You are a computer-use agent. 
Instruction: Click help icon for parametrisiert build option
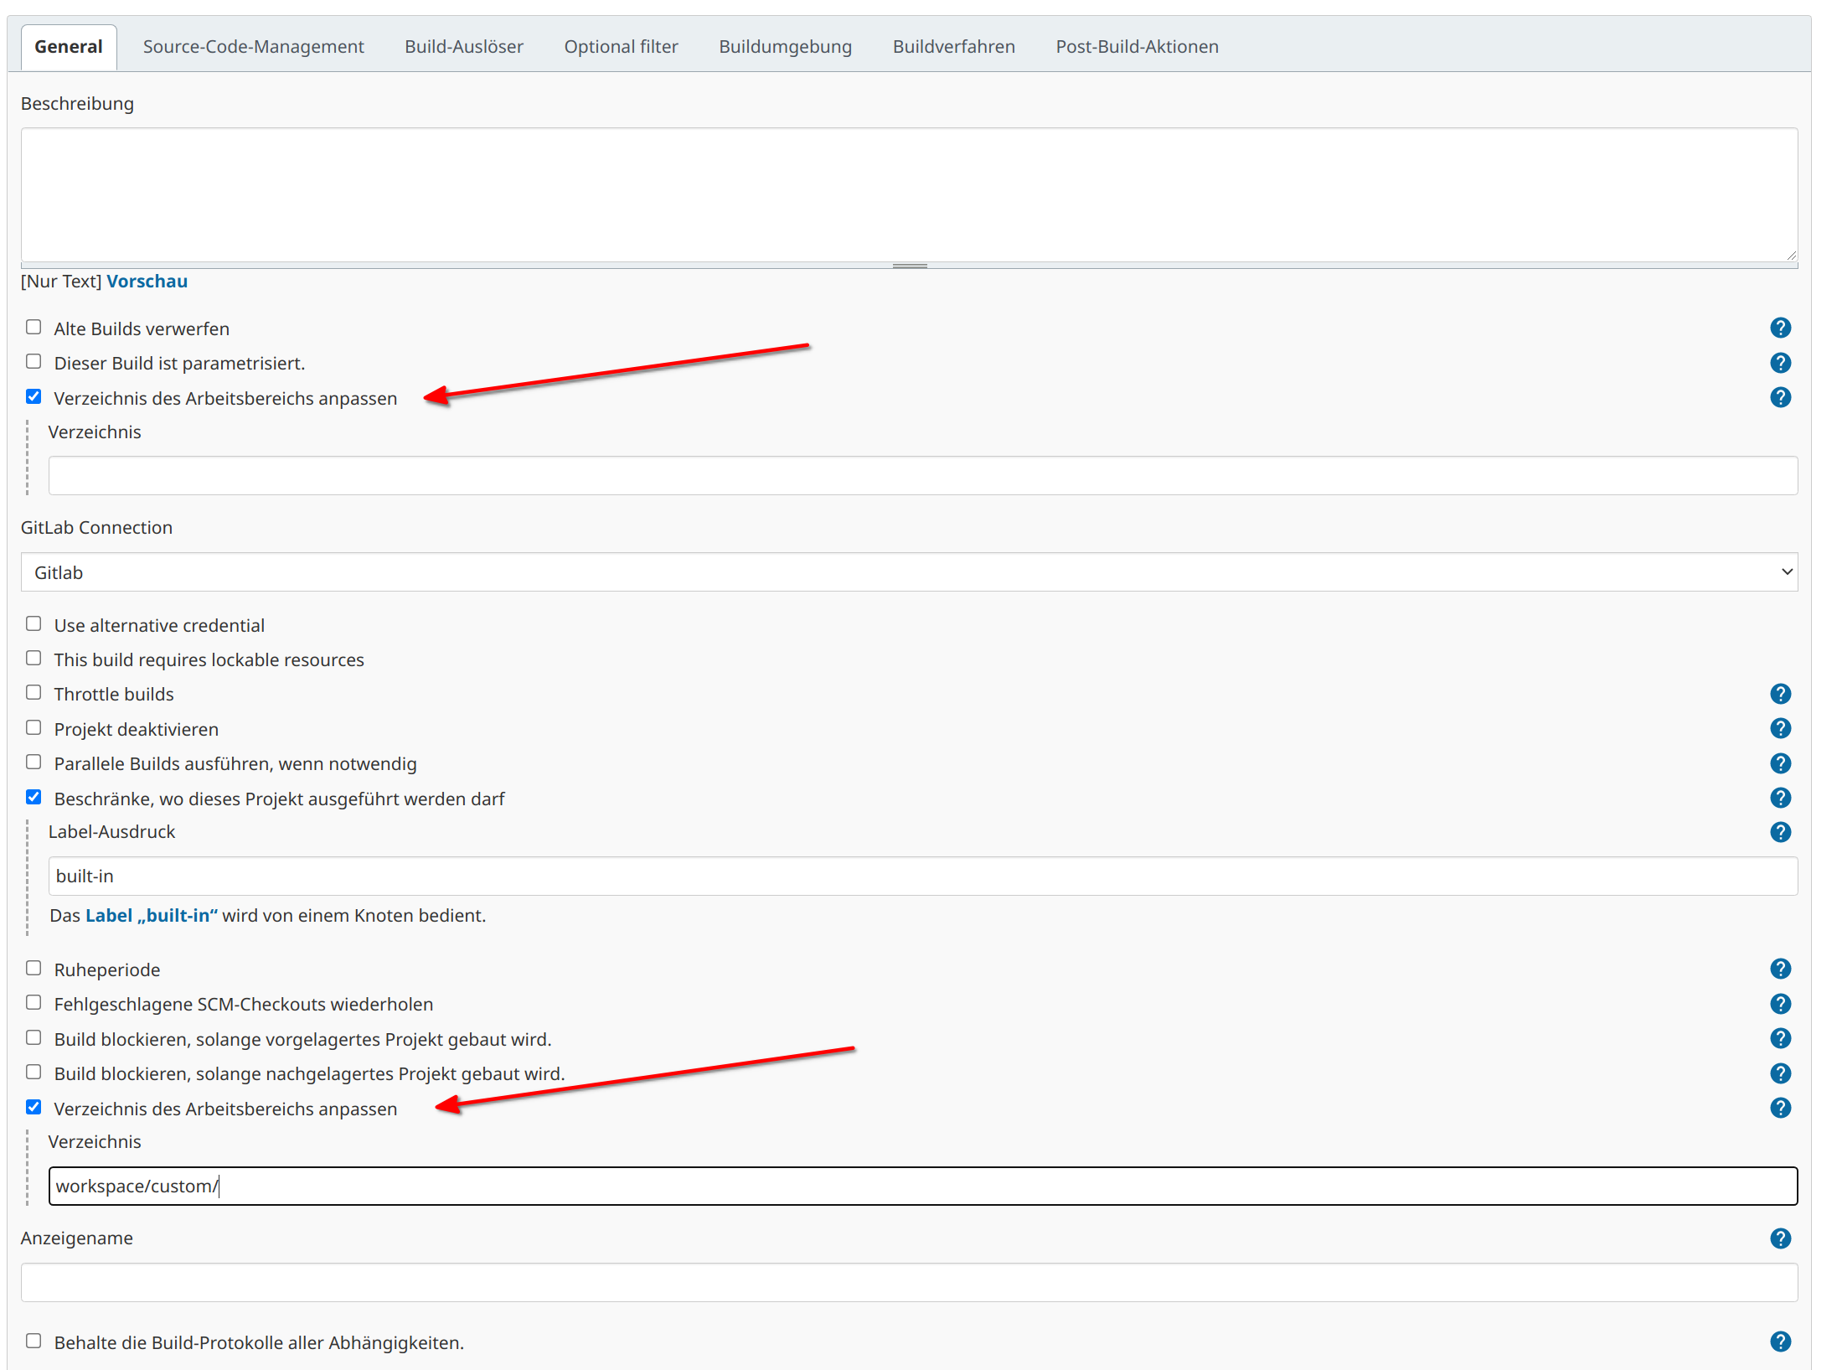click(1780, 363)
